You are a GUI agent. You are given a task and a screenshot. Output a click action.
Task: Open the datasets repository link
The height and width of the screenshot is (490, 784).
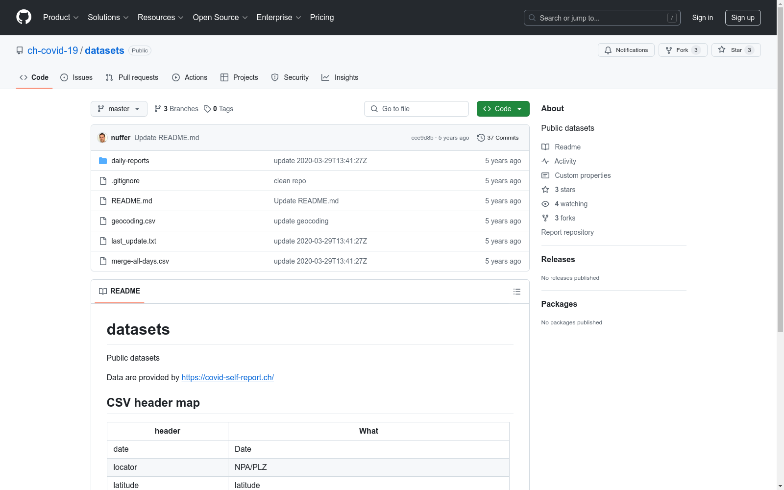coord(105,50)
